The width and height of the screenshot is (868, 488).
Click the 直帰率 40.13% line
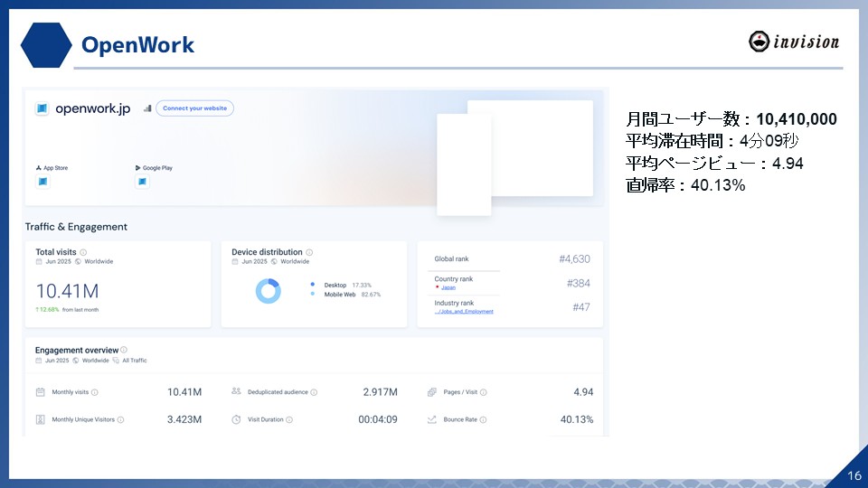[x=685, y=184]
